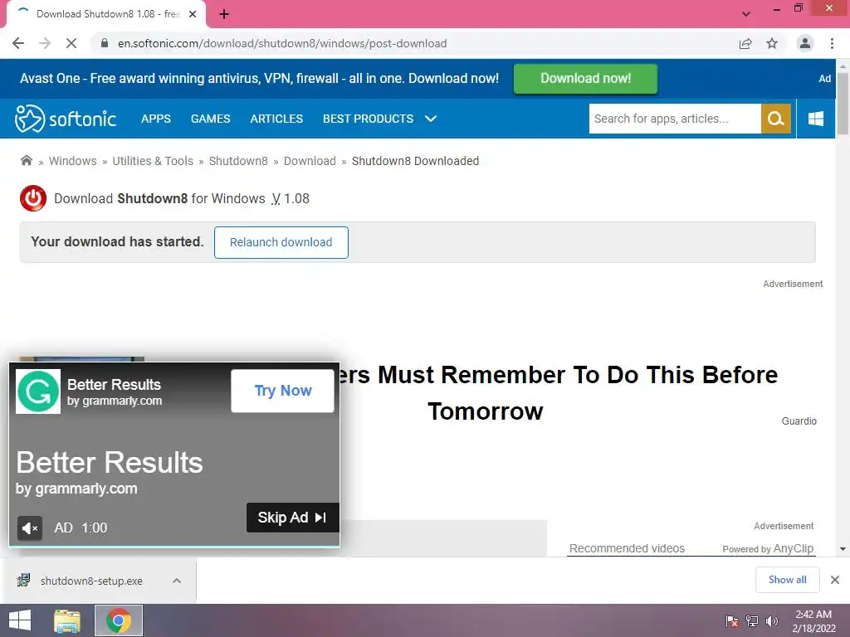850x637 pixels.
Task: Go back to previous page
Action: (x=18, y=43)
